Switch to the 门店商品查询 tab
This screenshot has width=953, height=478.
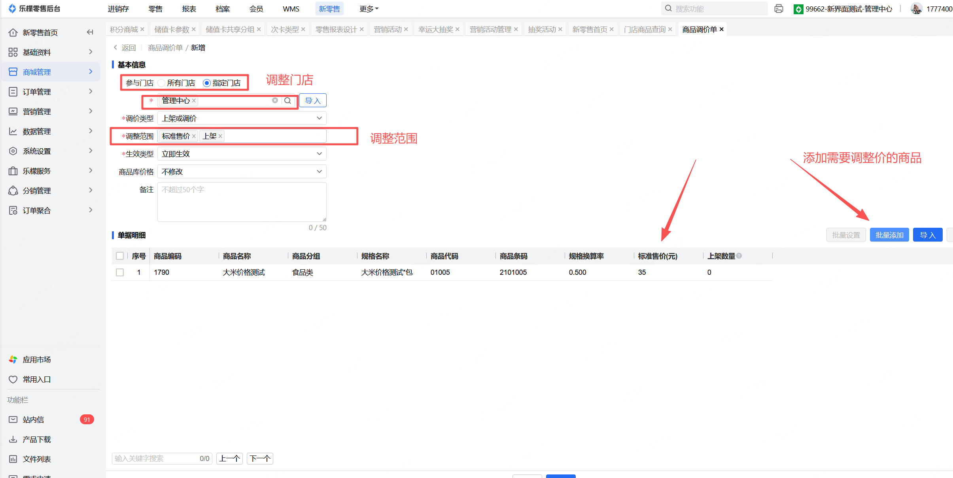[x=645, y=30]
